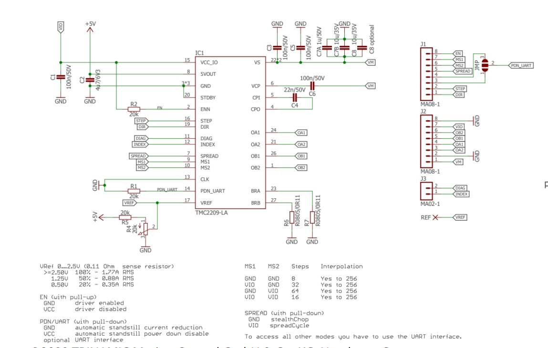
Task: Select the OB2 net flag at pin 1
Action: click(301, 168)
